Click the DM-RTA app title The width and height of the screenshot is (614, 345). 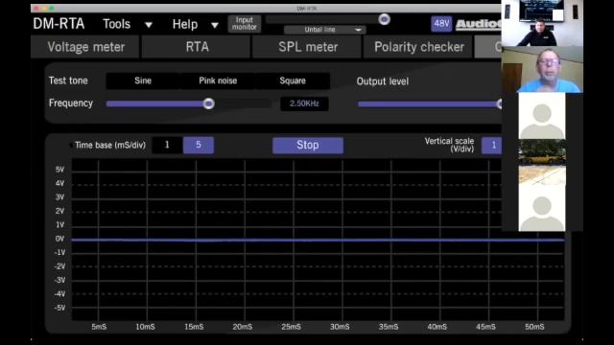click(x=59, y=24)
